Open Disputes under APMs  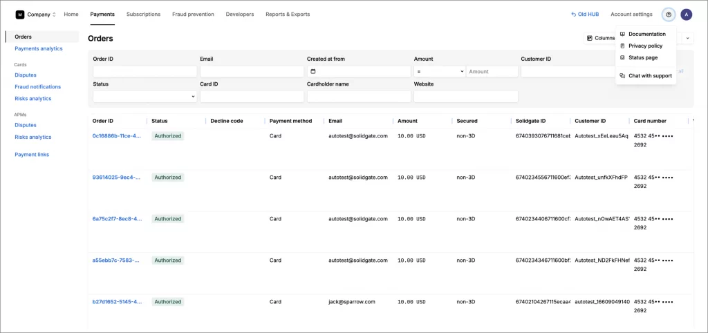coord(26,125)
